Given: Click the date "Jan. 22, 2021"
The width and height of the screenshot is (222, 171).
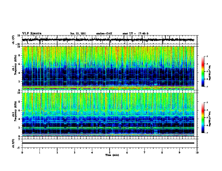Looking at the screenshot, I should click(78, 34).
